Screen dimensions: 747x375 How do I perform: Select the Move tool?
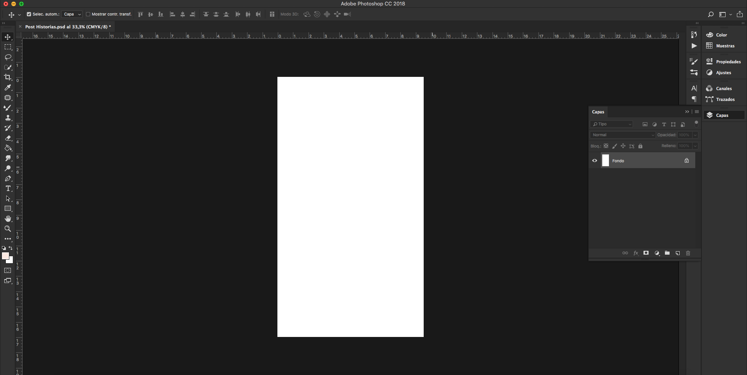click(x=8, y=37)
